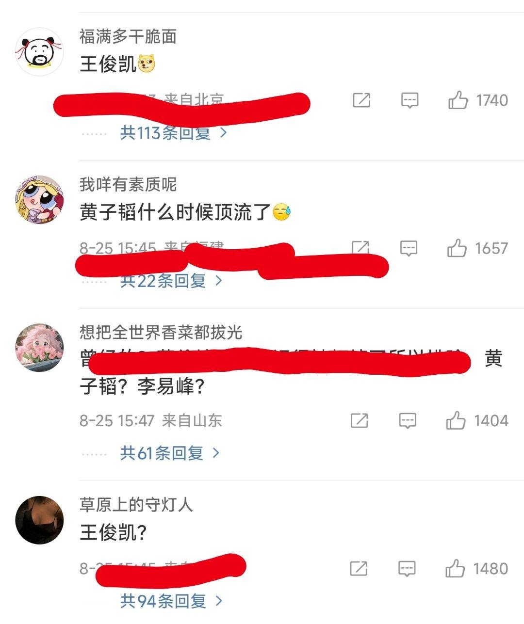
Task: Forward 我咩有素质呢's comment
Action: pyautogui.click(x=360, y=247)
